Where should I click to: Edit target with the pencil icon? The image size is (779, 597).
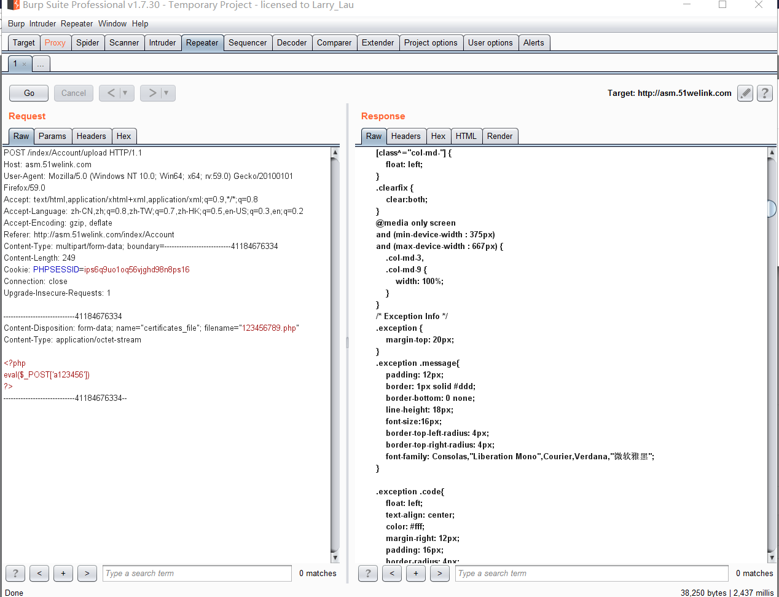[745, 93]
